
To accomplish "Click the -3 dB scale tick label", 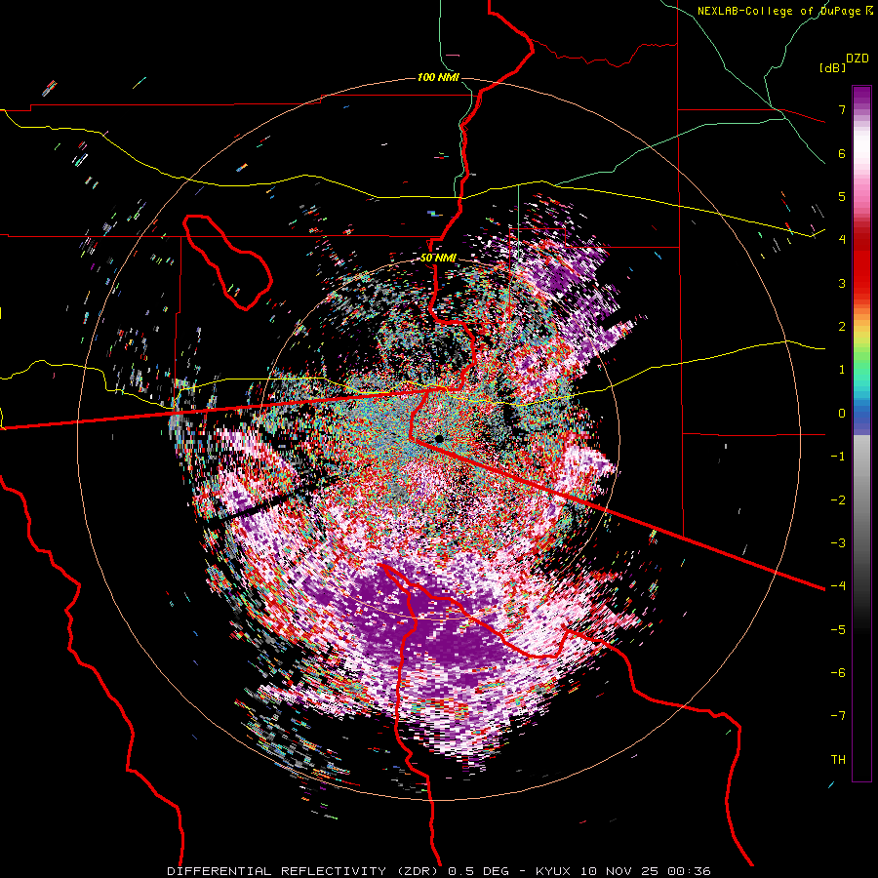I will (x=838, y=543).
